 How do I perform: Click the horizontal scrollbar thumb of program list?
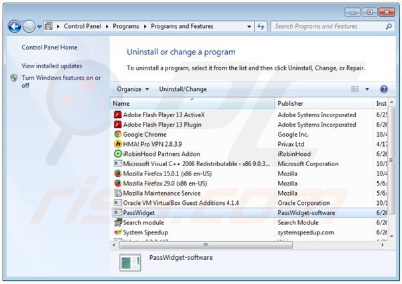(206, 245)
